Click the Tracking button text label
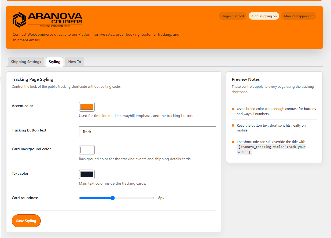The image size is (331, 238). pos(29,130)
